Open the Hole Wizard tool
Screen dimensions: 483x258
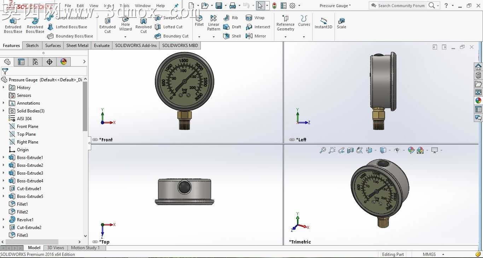[x=126, y=23]
